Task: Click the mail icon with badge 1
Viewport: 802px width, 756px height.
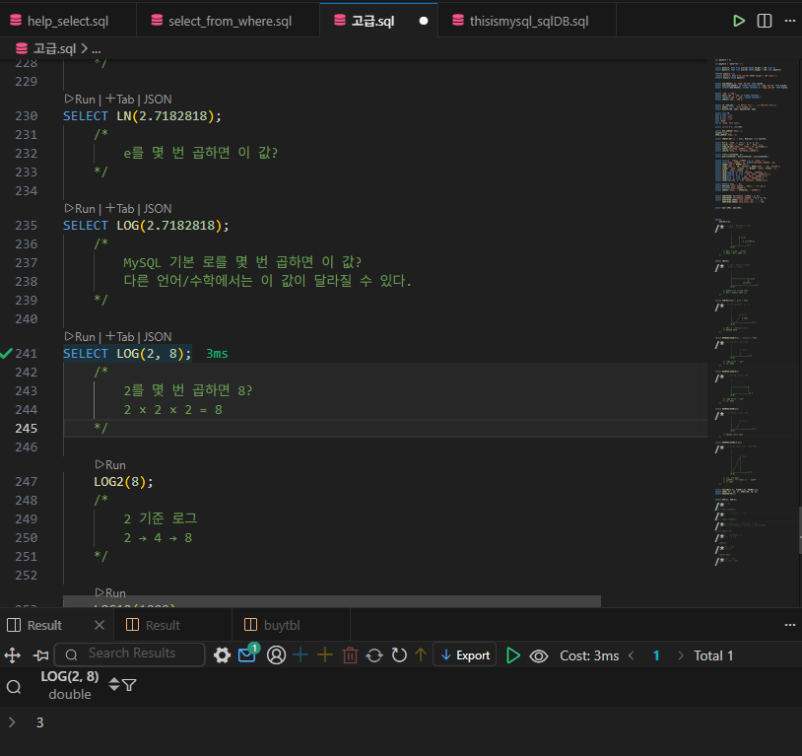Action: (x=247, y=654)
